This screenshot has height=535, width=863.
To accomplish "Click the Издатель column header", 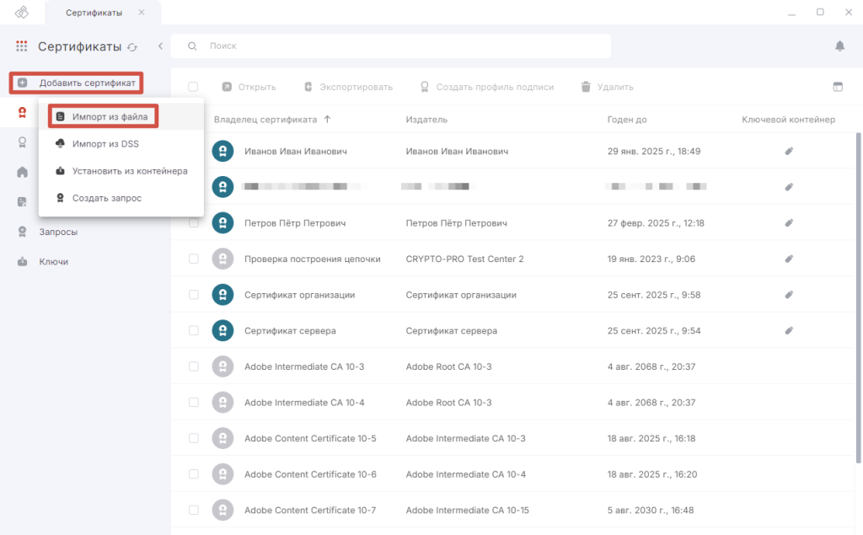I will click(426, 120).
